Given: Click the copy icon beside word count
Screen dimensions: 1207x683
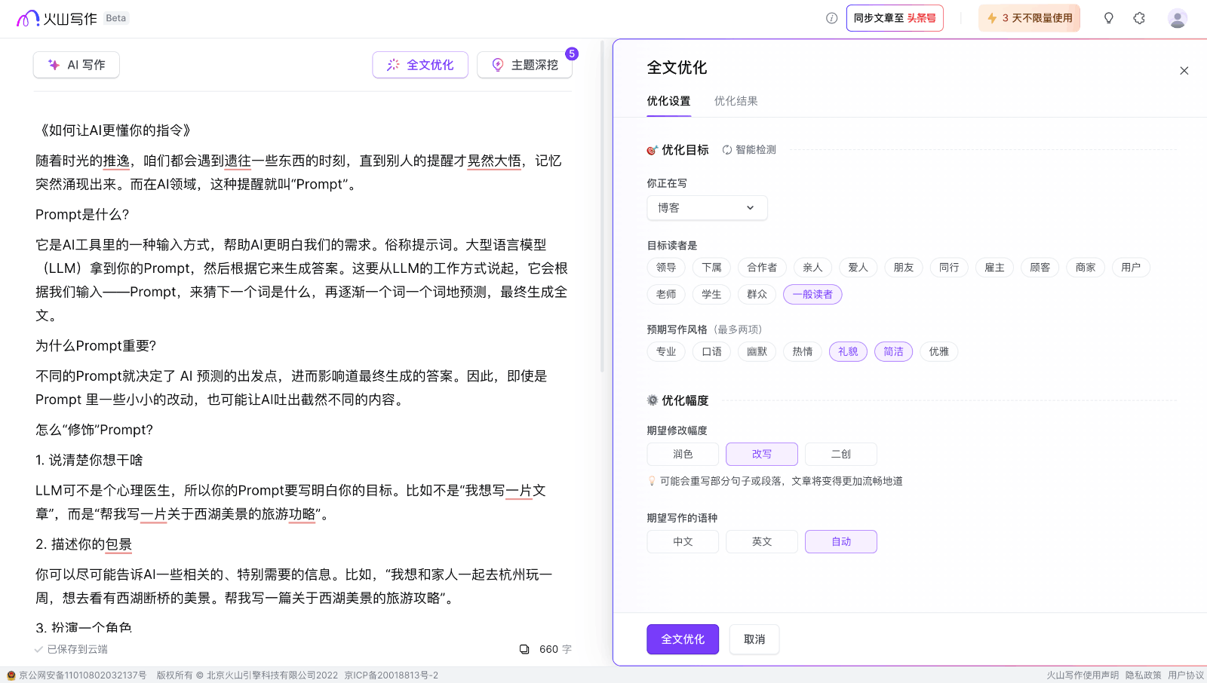Looking at the screenshot, I should click(524, 649).
